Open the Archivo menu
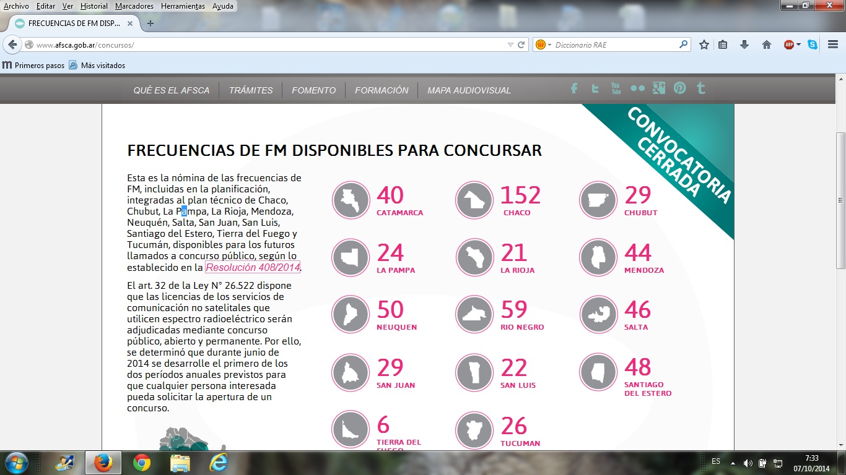 (x=16, y=6)
